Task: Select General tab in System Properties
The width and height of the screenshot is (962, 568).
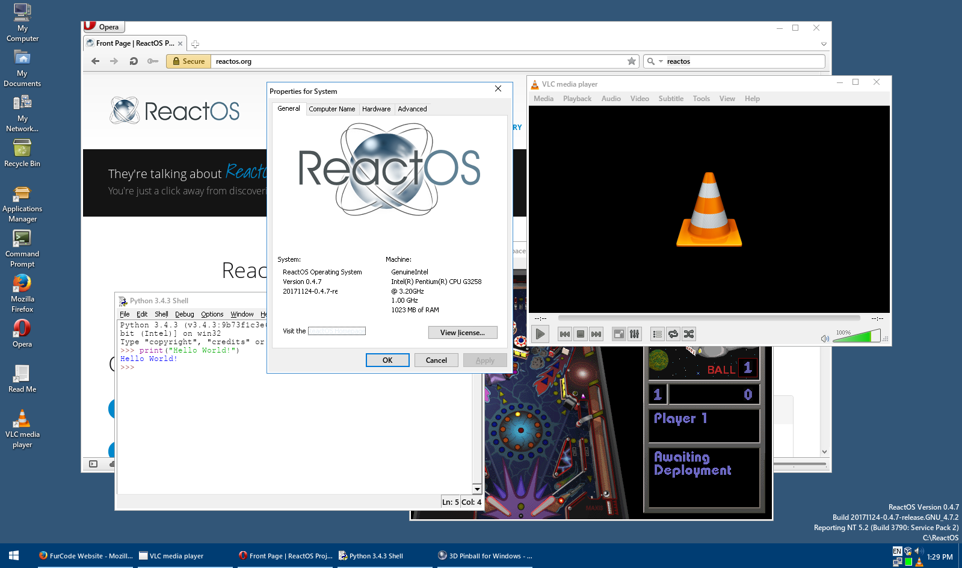Action: click(289, 108)
